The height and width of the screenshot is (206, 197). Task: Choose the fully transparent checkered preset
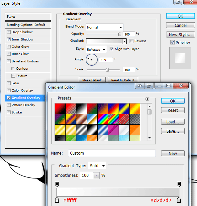click(135, 119)
